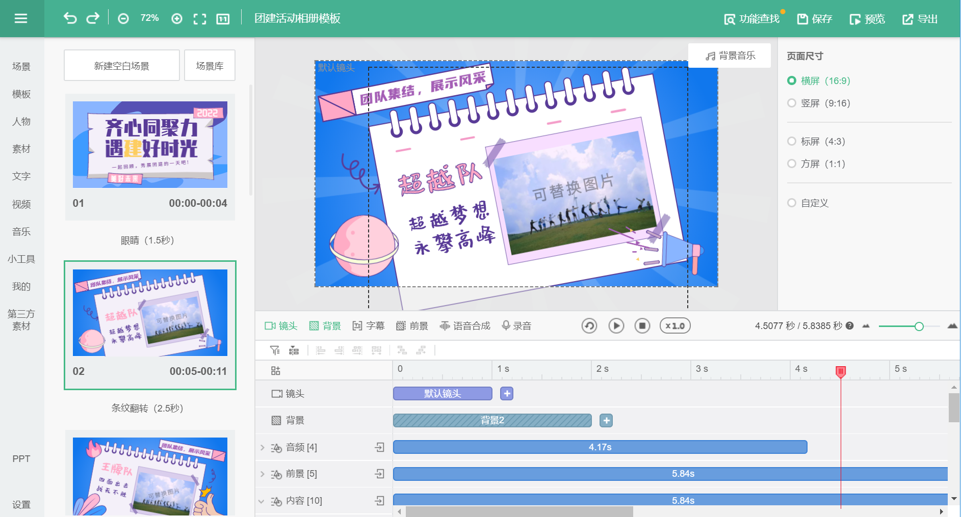Click the red playhead marker
The height and width of the screenshot is (517, 961).
tap(841, 372)
